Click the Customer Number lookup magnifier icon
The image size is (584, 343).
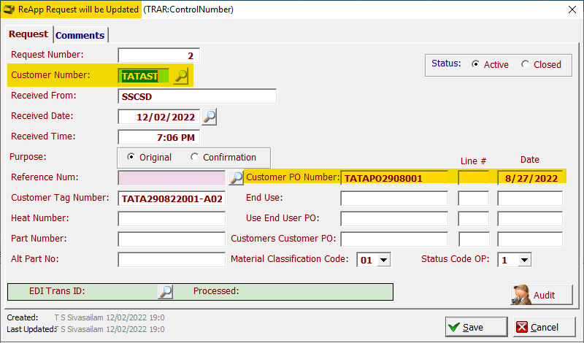pos(180,75)
